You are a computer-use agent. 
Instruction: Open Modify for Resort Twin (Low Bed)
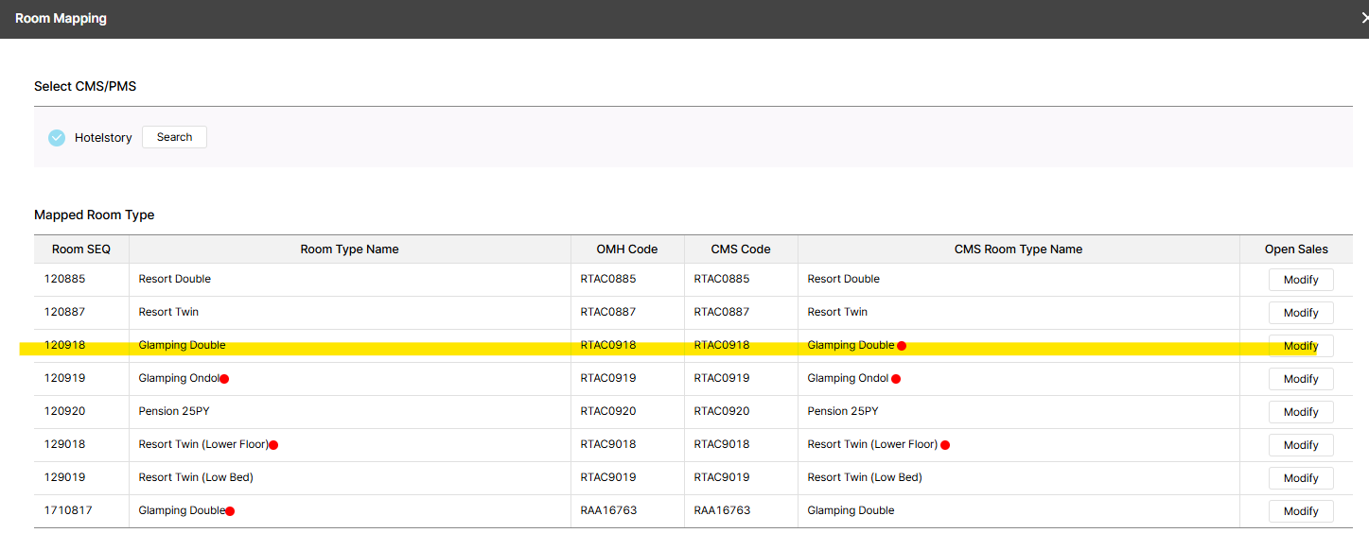pyautogui.click(x=1300, y=478)
